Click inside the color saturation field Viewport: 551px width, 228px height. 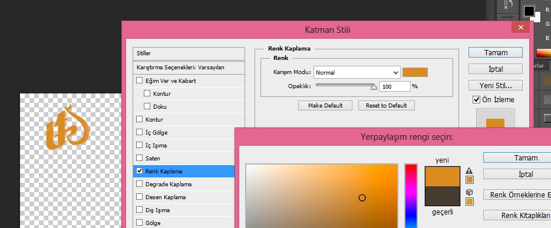[x=322, y=196]
